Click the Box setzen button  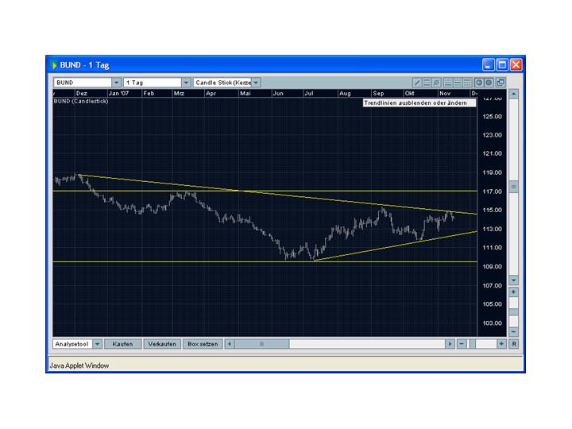(x=202, y=344)
